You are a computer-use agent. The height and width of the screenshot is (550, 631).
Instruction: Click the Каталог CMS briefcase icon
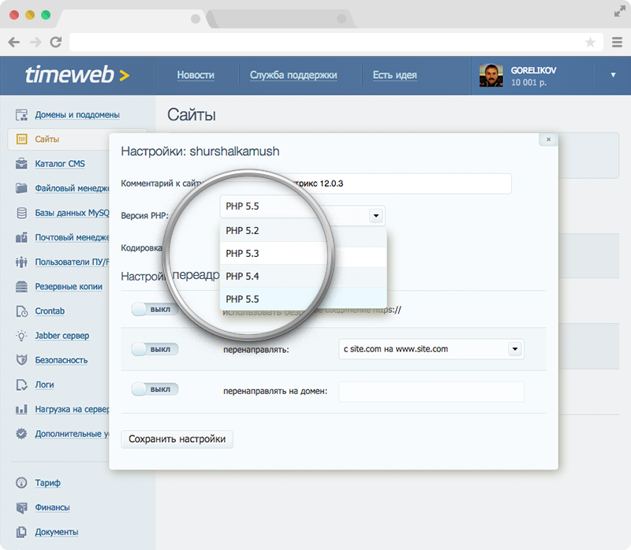tap(21, 164)
